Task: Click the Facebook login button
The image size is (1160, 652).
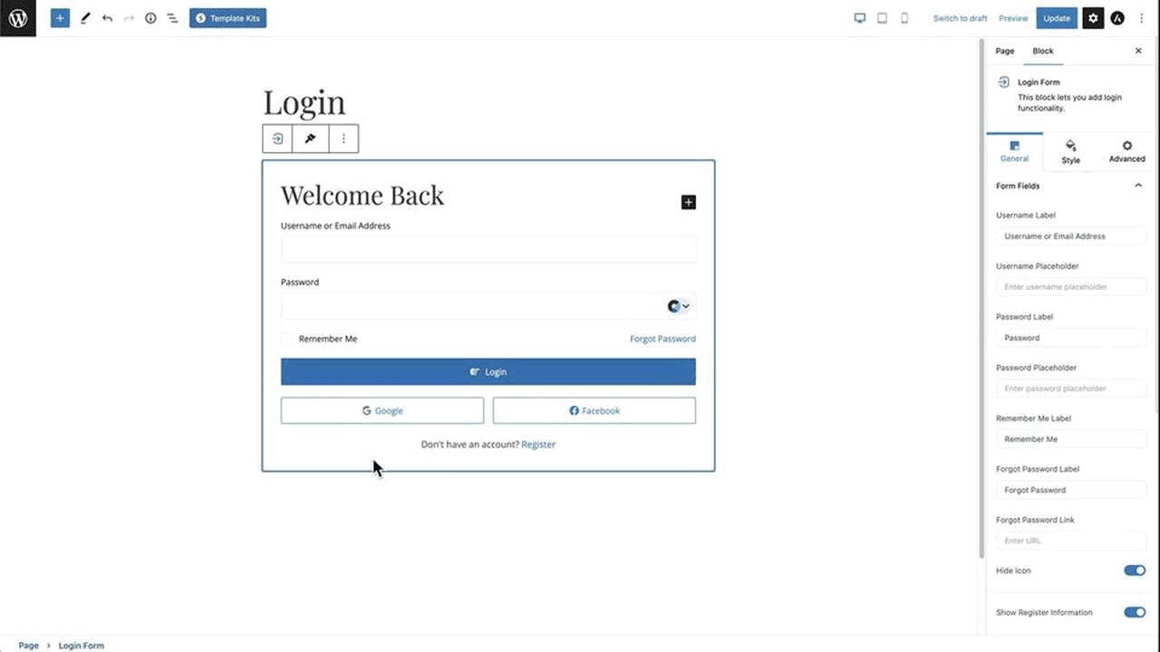Action: tap(594, 410)
